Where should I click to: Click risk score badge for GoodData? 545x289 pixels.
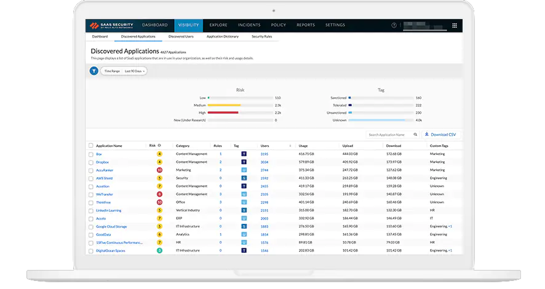click(159, 234)
